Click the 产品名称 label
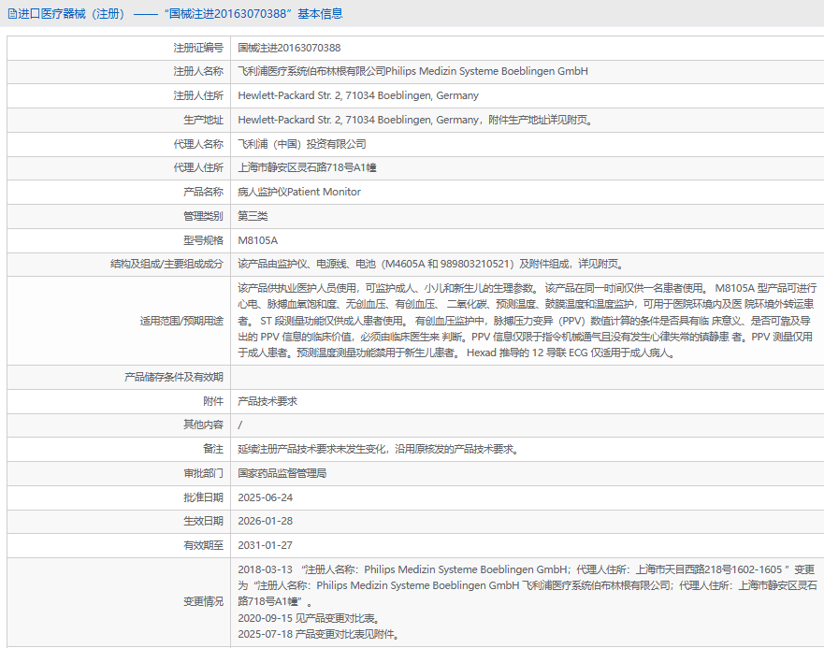 click(203, 192)
